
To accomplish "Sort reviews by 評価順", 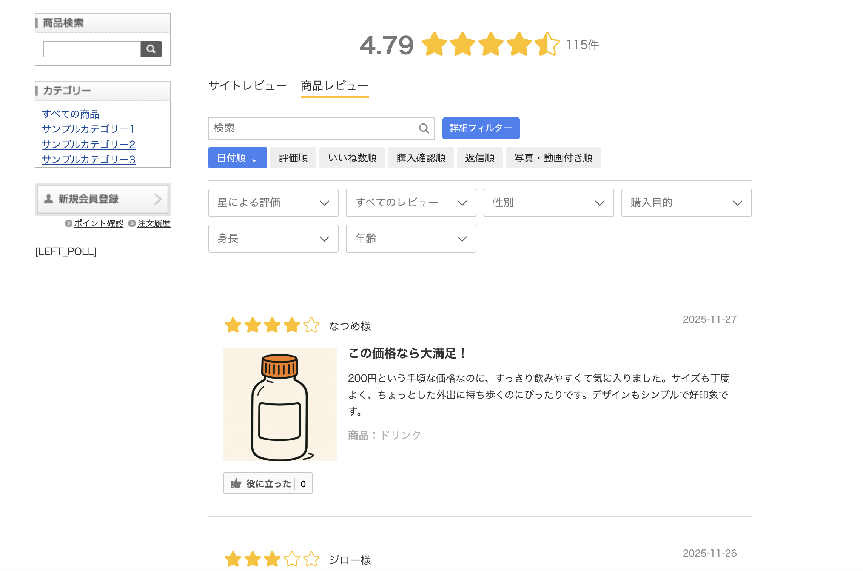I will pos(293,158).
